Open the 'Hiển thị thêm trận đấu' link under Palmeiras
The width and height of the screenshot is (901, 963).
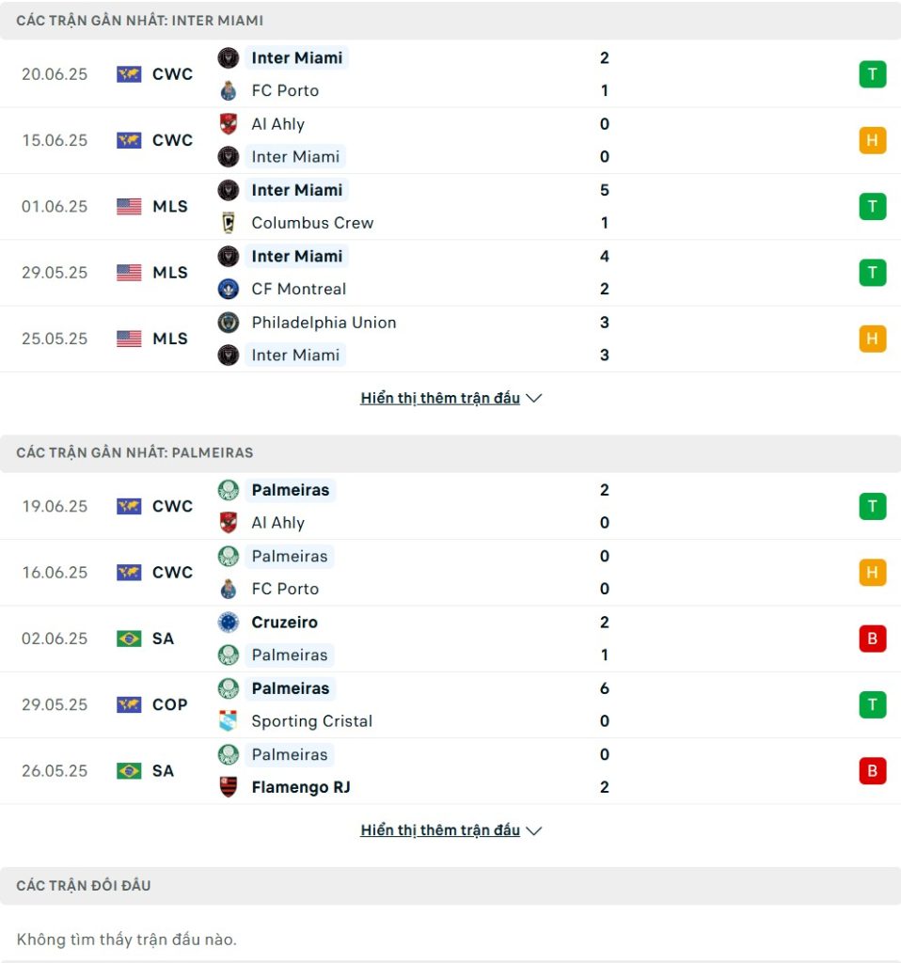pos(440,831)
